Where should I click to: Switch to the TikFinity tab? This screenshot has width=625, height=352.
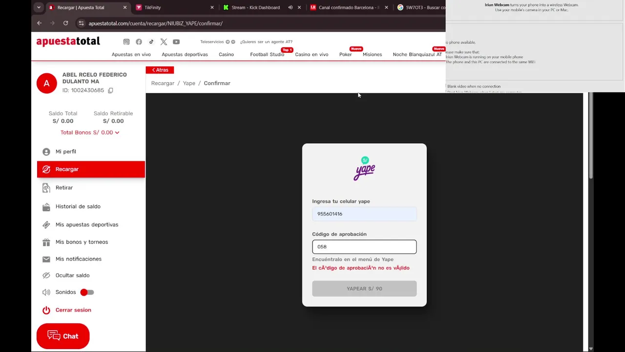tap(175, 7)
